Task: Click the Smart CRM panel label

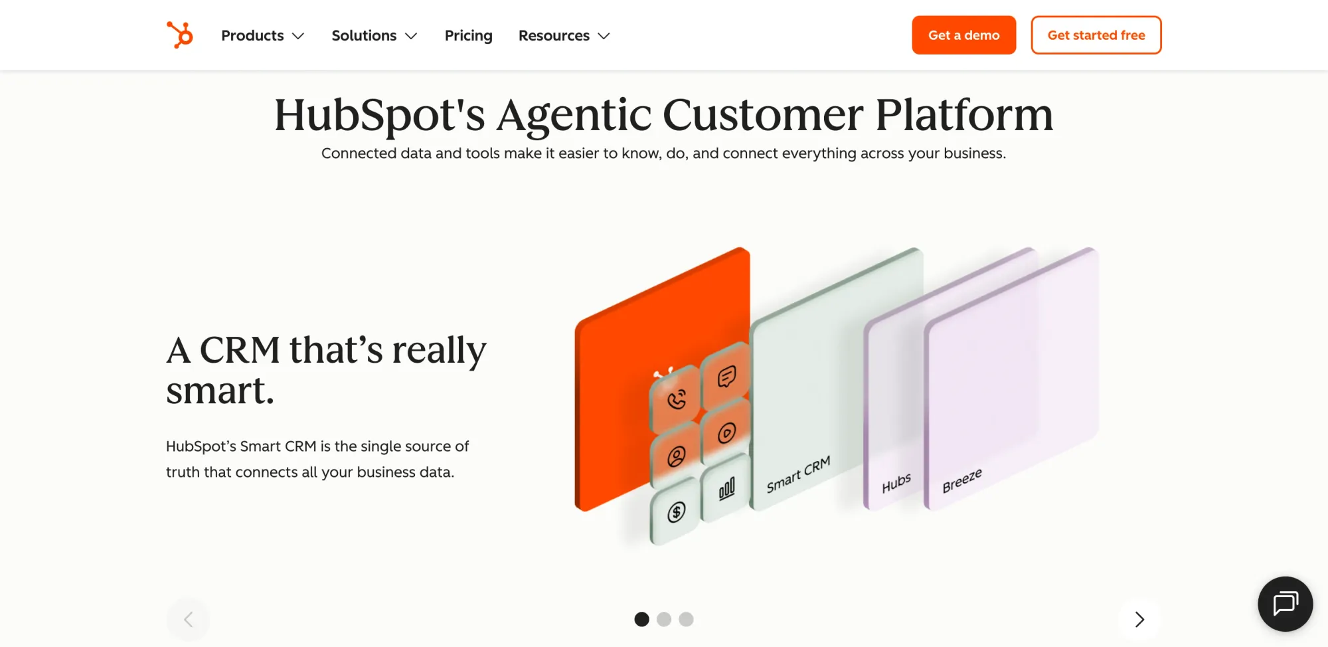Action: [798, 474]
